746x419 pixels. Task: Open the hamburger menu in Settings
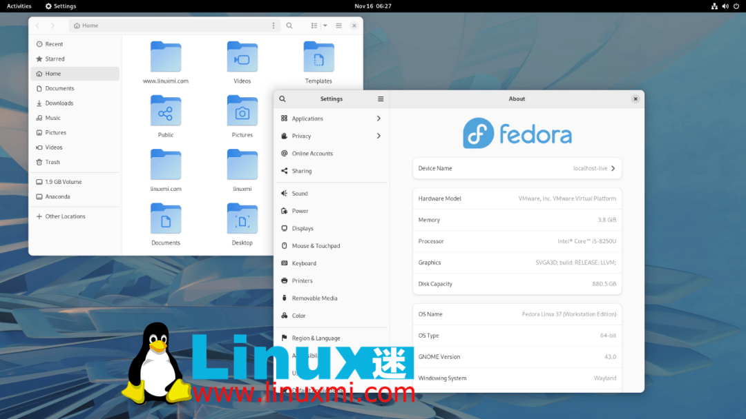click(381, 99)
